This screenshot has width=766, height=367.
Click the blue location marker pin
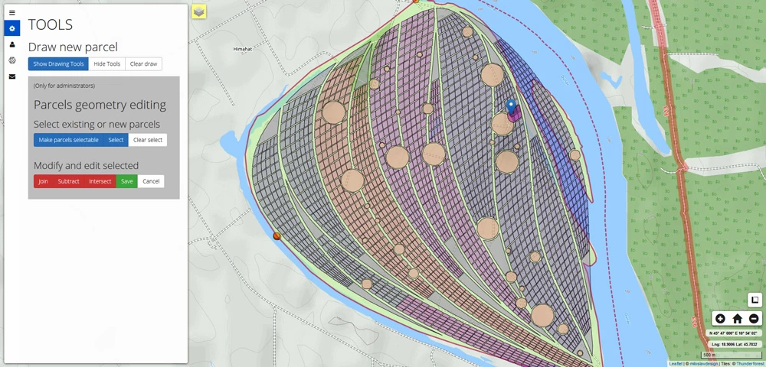click(512, 107)
